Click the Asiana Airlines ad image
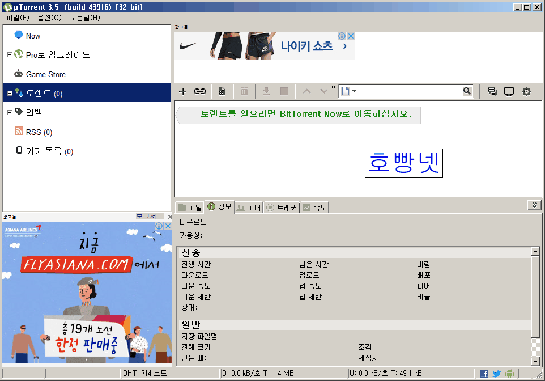The image size is (545, 381). [87, 293]
